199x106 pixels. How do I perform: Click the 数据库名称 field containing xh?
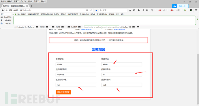(x=121, y=74)
